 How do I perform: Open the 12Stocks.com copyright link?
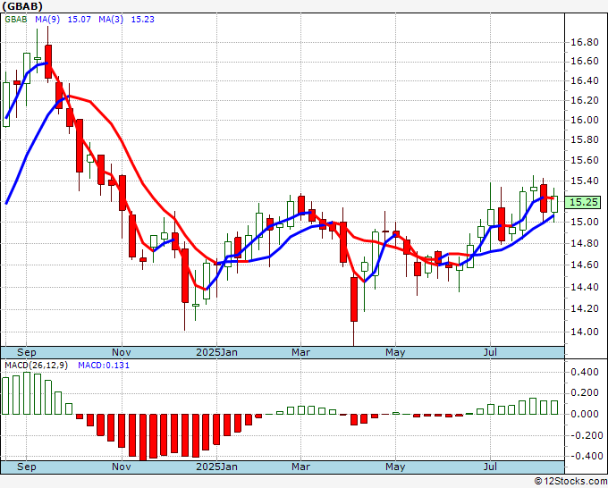pos(570,482)
